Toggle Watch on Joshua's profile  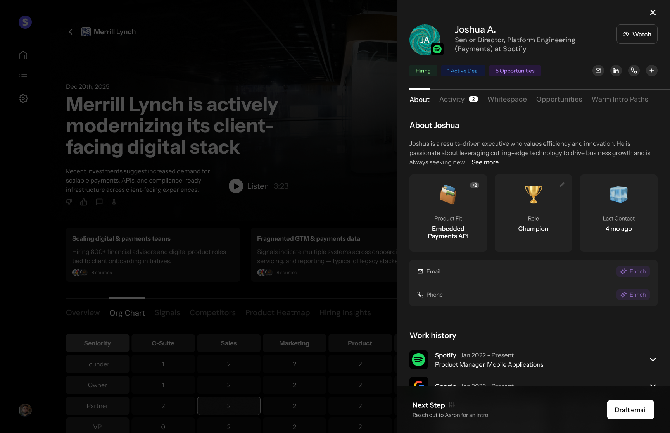pos(637,34)
